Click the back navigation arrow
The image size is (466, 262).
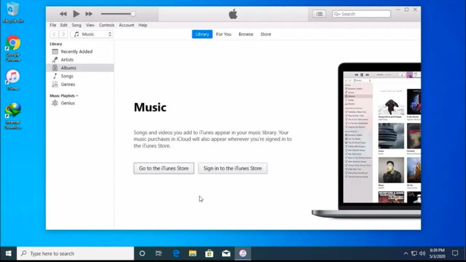pos(54,34)
